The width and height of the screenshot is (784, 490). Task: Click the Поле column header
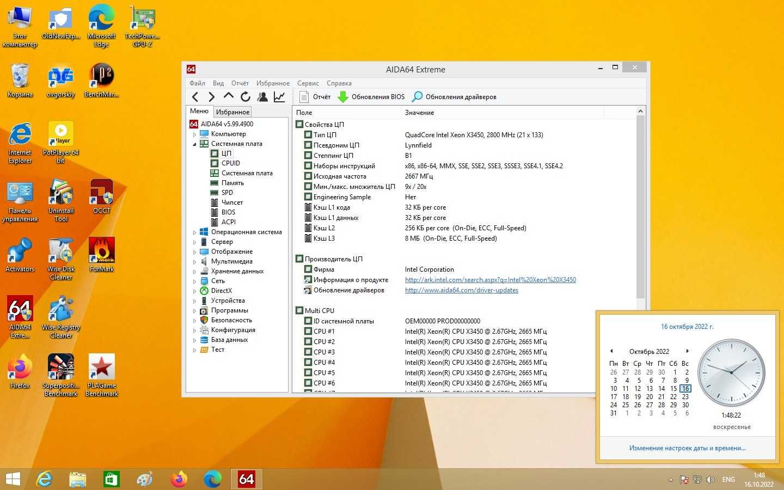coord(347,113)
